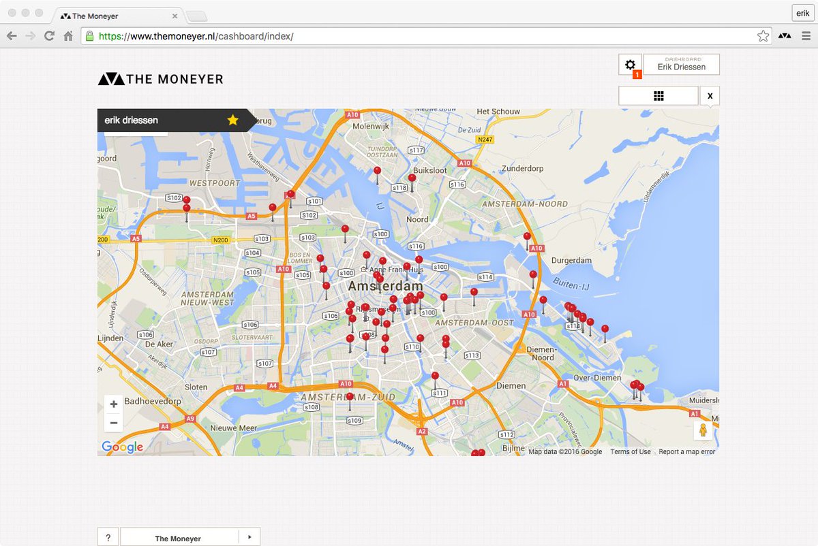The image size is (818, 546).
Task: Zoom in the map with plus
Action: point(114,404)
